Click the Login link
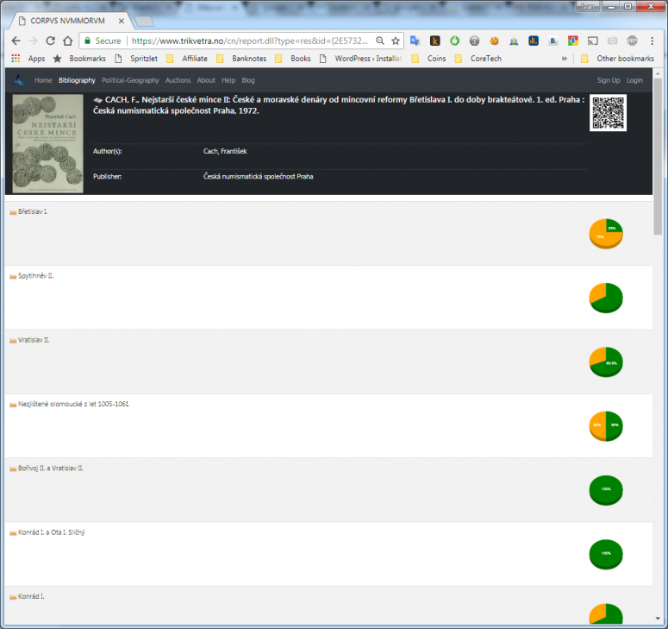 [x=634, y=80]
